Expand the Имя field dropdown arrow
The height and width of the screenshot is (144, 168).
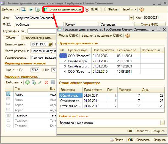pyautogui.click(x=131, y=18)
